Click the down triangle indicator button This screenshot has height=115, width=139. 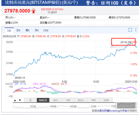[x=20, y=100]
